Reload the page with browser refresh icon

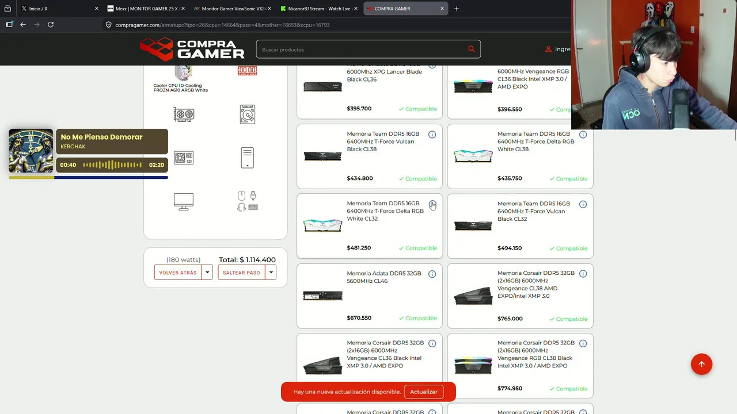tap(51, 25)
